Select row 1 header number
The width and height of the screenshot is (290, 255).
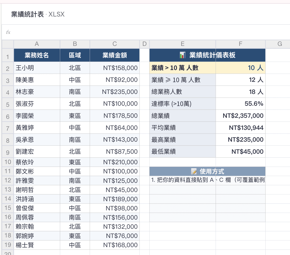[8, 55]
